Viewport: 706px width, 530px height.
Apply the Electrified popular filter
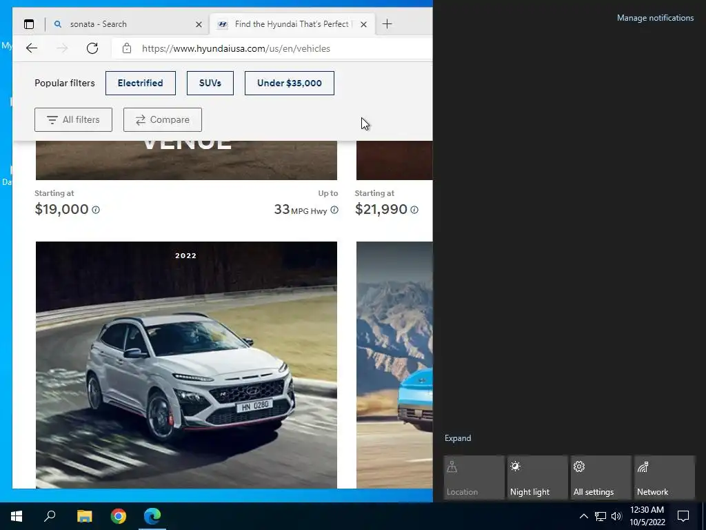tap(141, 83)
